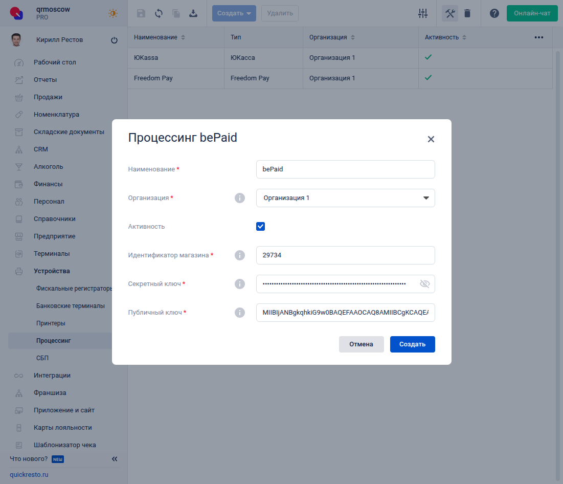Toggle the Активность checkbox

click(261, 226)
